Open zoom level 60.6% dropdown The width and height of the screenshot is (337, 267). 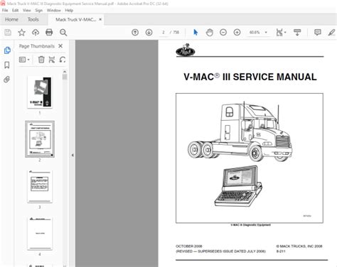258,32
